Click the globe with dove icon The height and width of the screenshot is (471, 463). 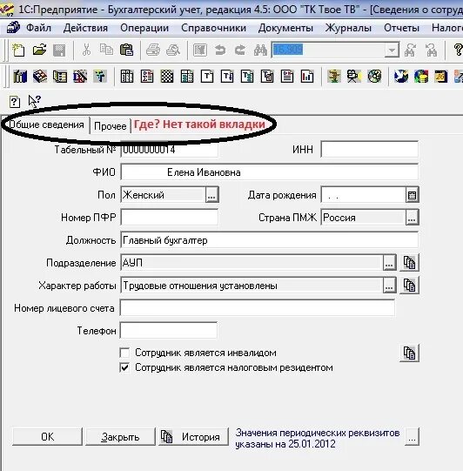coord(401,77)
